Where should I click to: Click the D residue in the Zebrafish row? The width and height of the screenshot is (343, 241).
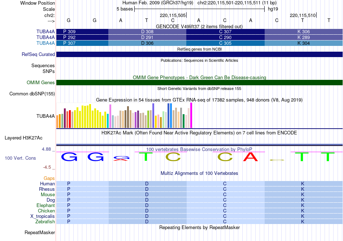(x=147, y=222)
